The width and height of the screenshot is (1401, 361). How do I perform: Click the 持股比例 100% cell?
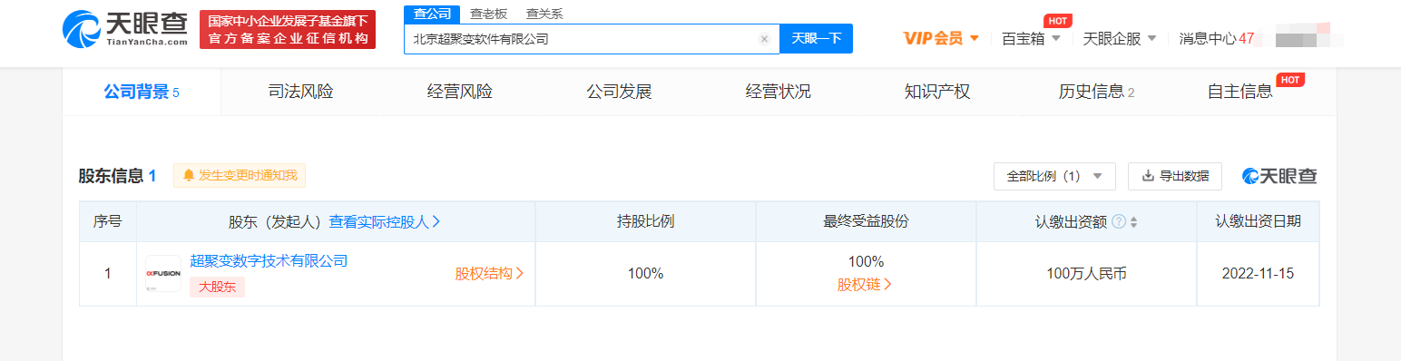645,273
